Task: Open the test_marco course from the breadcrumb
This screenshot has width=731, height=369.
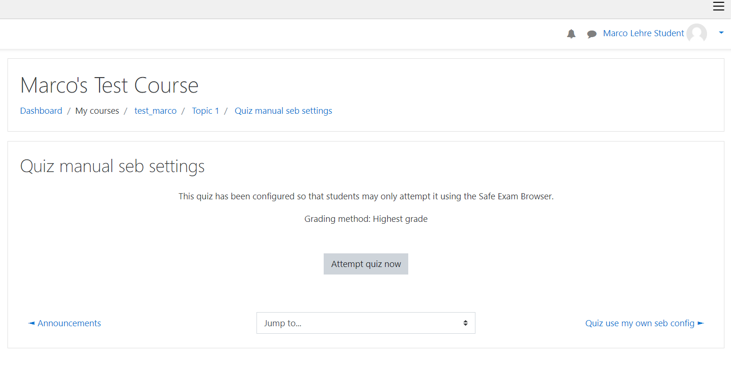Action: [x=155, y=110]
